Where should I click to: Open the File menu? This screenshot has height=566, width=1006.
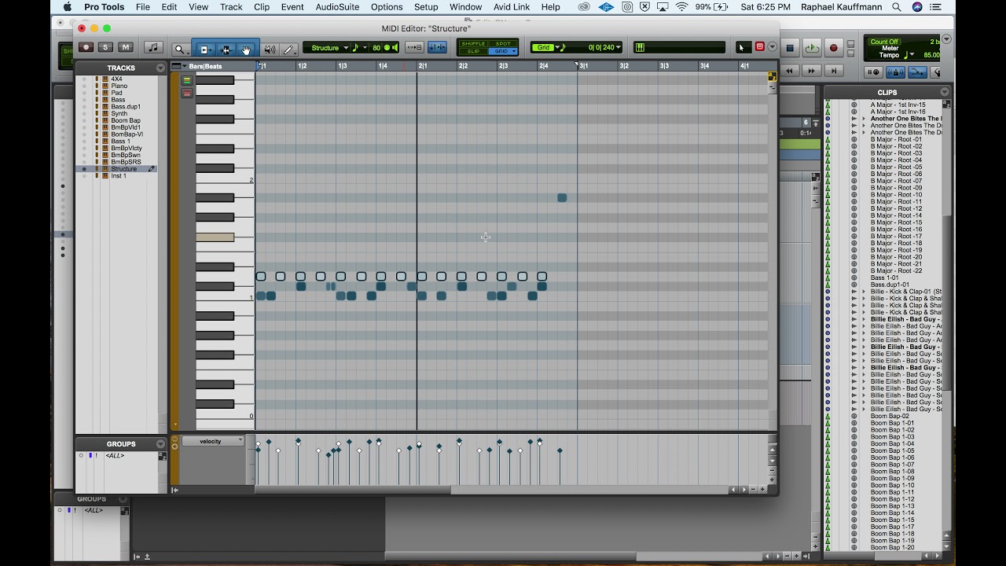(x=143, y=7)
